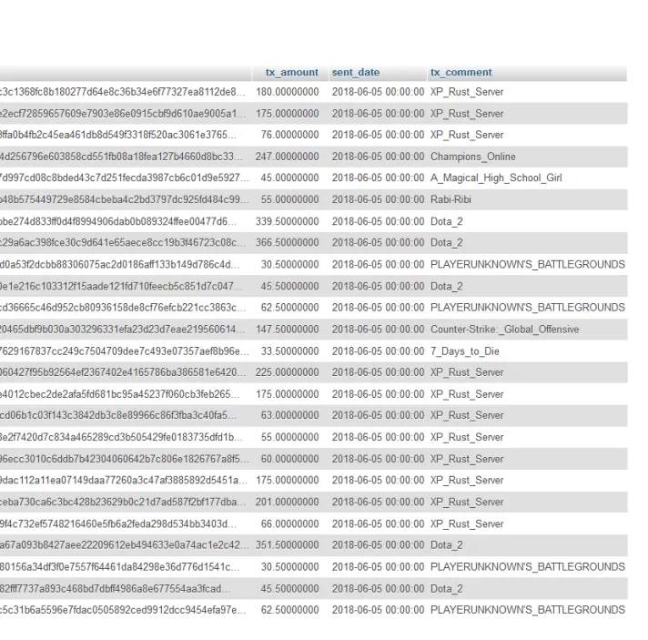Click the hash starting 629167837cc249c75047

(124, 351)
